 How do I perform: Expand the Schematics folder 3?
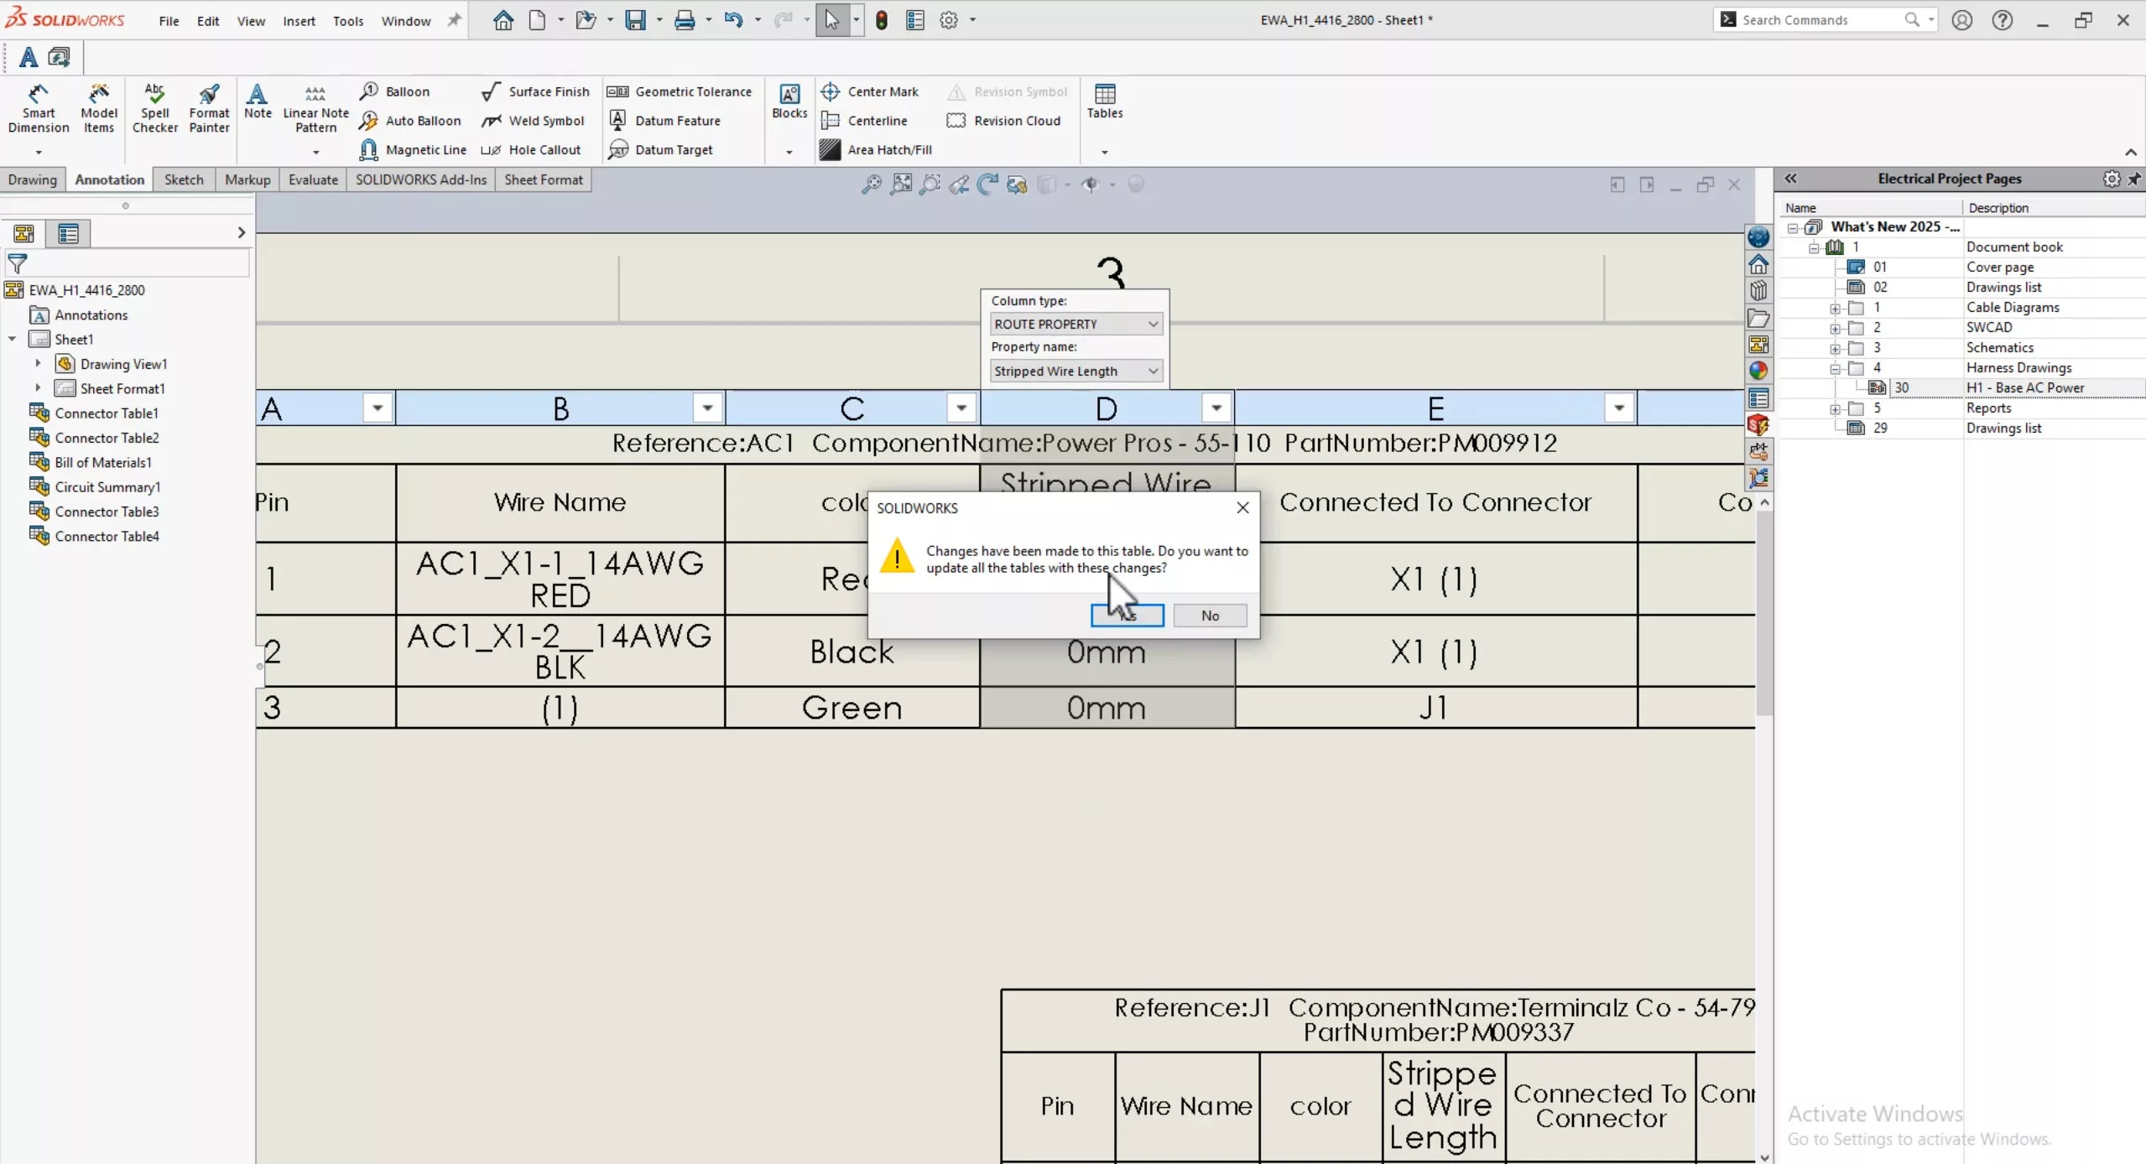(x=1836, y=348)
